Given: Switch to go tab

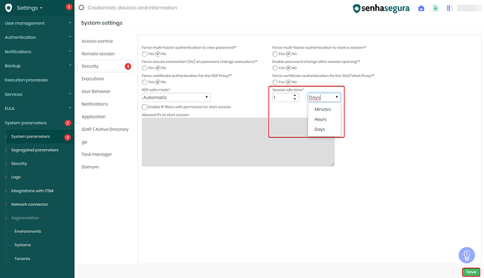Looking at the screenshot, I should 84,142.
